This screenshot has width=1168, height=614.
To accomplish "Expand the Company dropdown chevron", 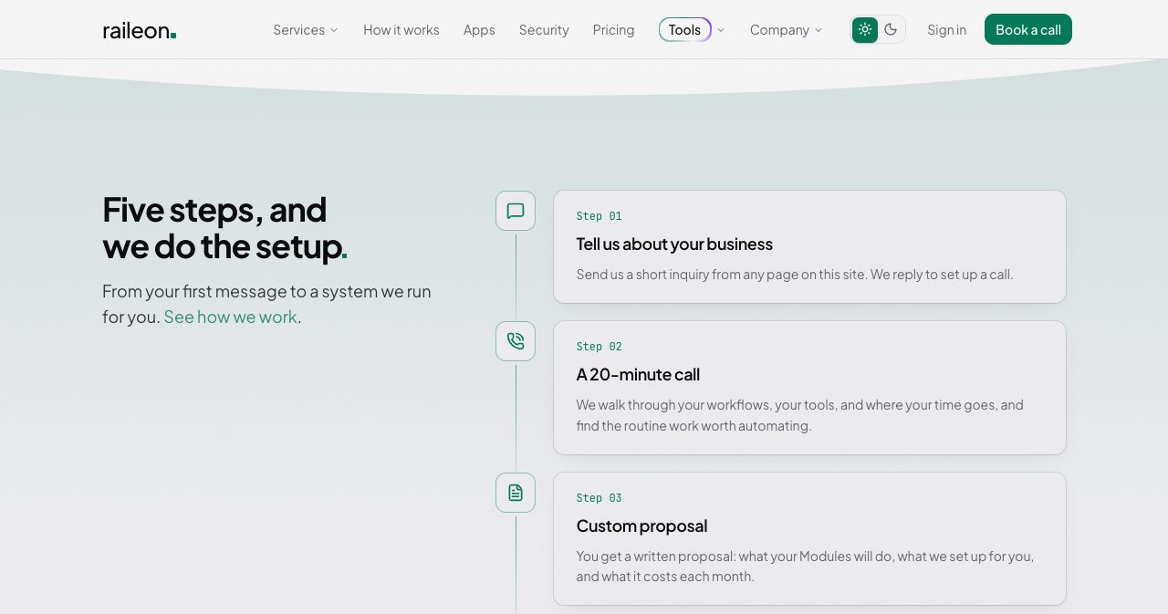I will click(819, 30).
